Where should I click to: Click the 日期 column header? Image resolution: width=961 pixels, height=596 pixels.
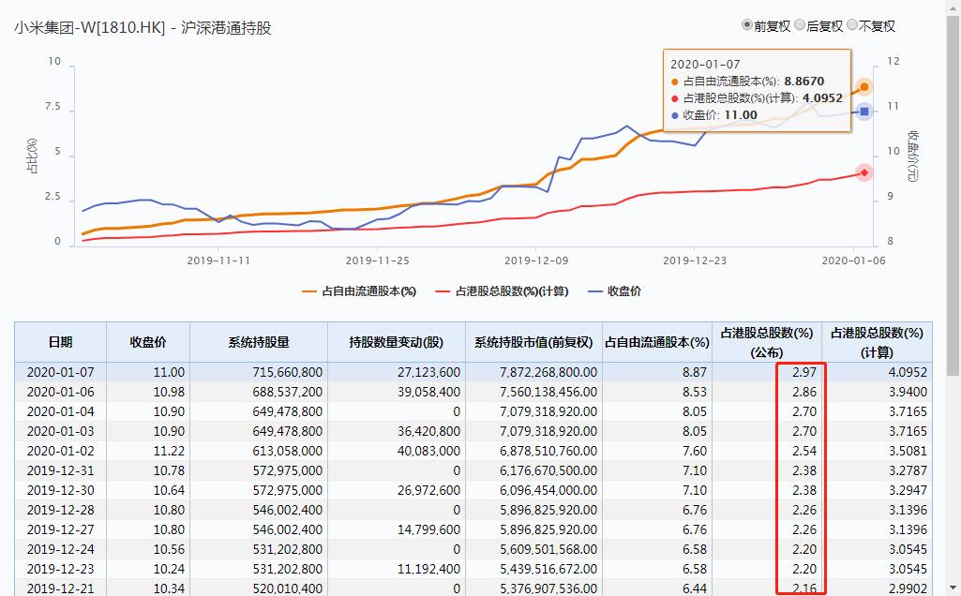click(61, 342)
